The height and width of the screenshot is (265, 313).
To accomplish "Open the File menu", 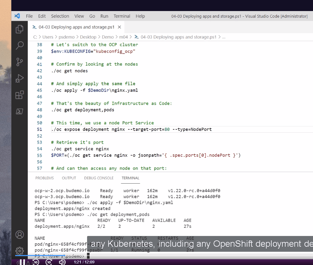I will tap(29, 16).
